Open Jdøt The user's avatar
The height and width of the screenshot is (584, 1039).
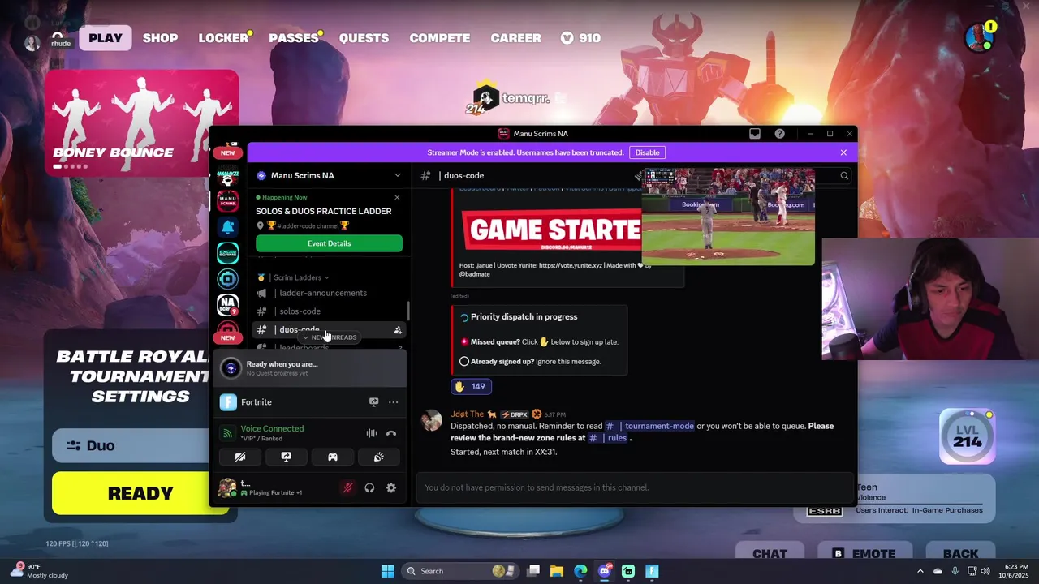(x=432, y=420)
